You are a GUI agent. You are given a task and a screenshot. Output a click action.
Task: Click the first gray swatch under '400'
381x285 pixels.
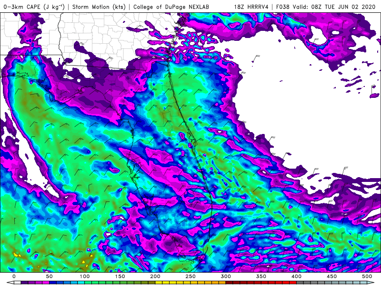pos(300,283)
